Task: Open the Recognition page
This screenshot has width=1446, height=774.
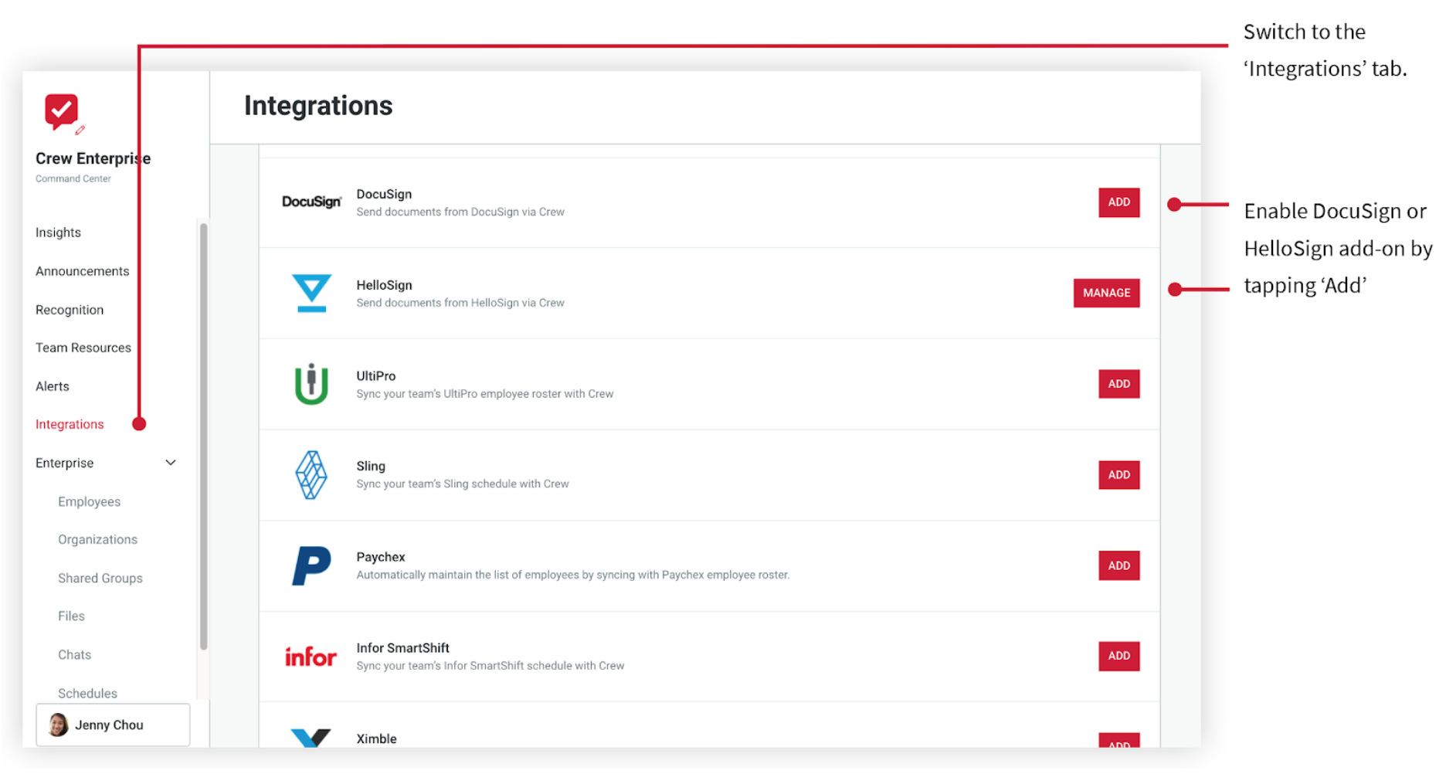Action: pyautogui.click(x=70, y=310)
